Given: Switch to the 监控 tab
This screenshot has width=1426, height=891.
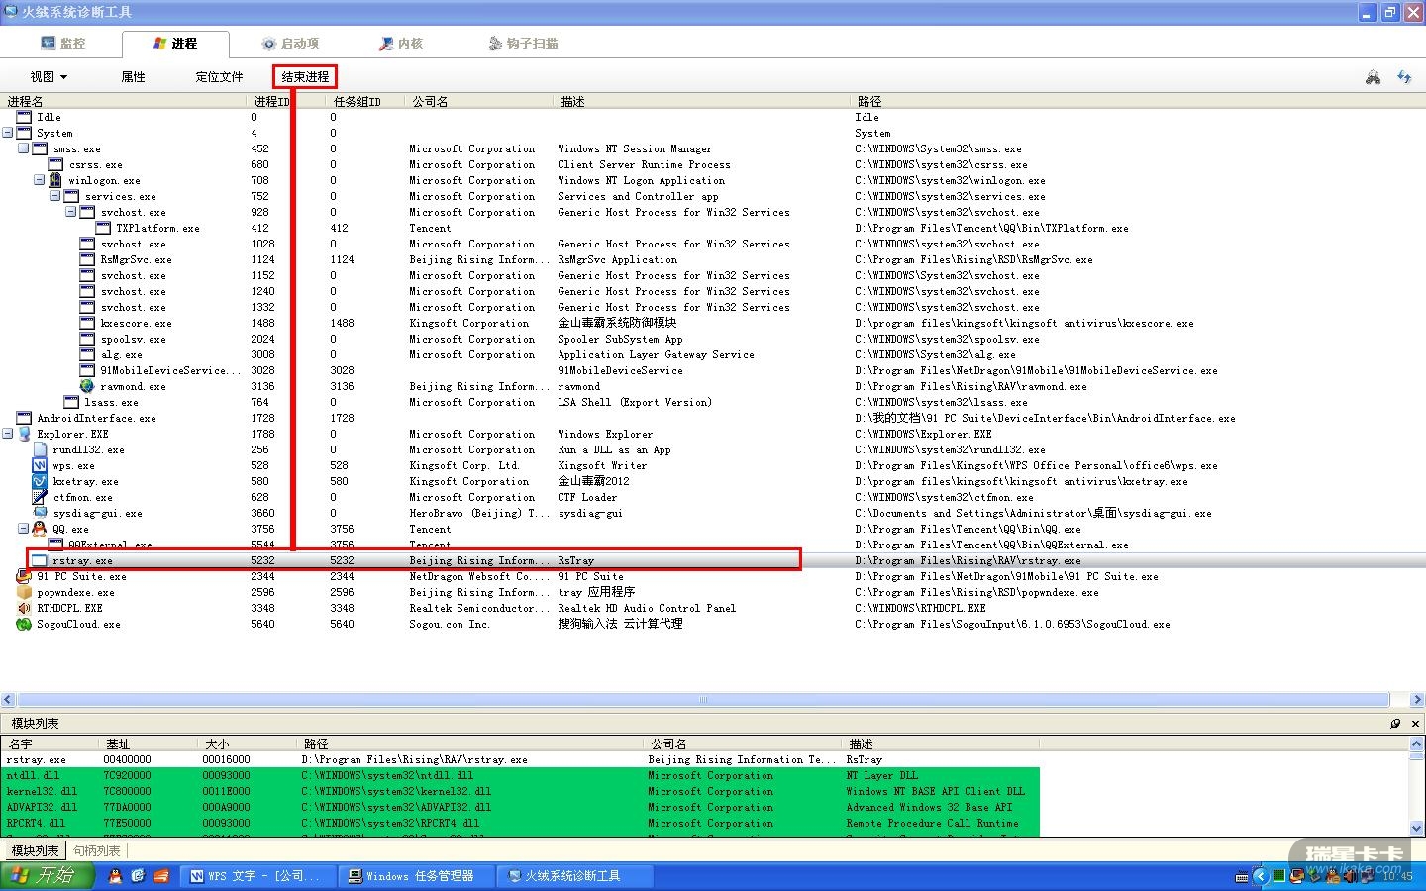Looking at the screenshot, I should 62,44.
